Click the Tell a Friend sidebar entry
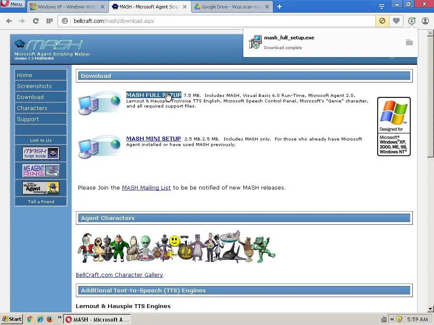The height and width of the screenshot is (325, 434). tap(41, 201)
